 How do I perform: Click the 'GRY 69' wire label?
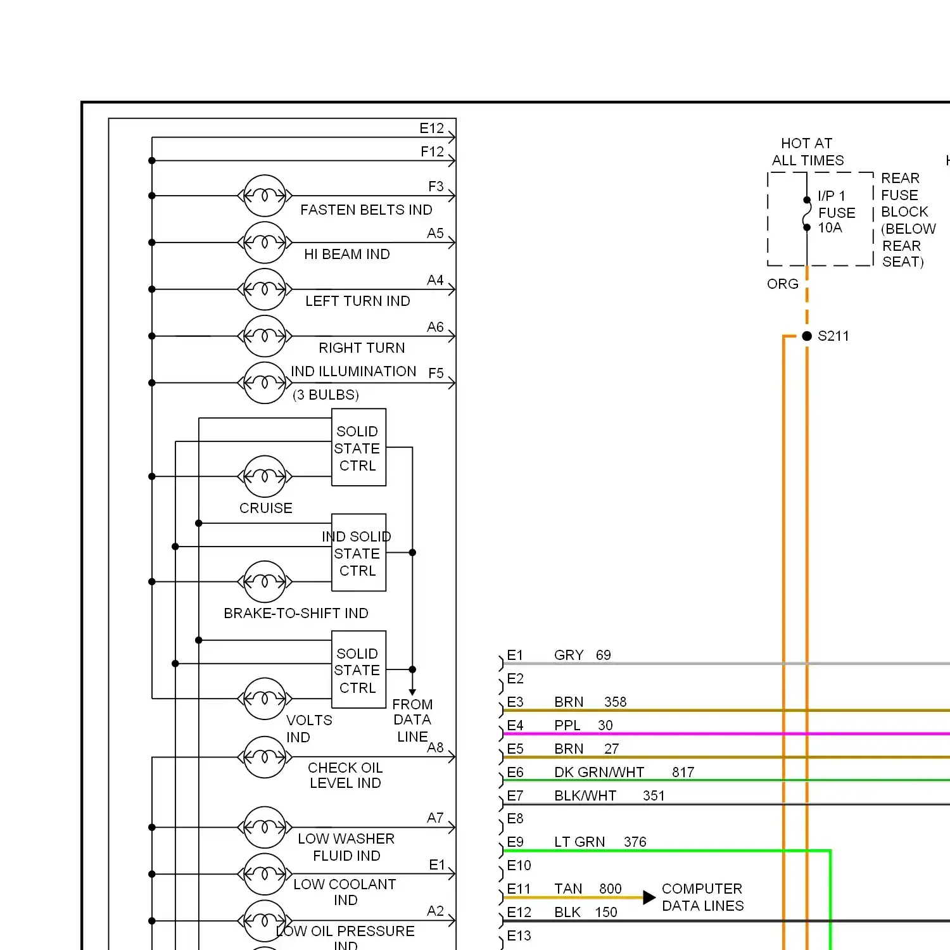[583, 655]
